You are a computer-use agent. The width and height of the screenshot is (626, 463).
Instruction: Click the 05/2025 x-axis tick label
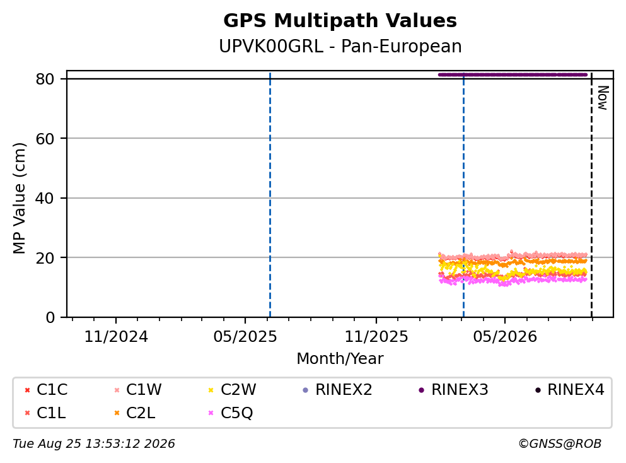pyautogui.click(x=245, y=337)
